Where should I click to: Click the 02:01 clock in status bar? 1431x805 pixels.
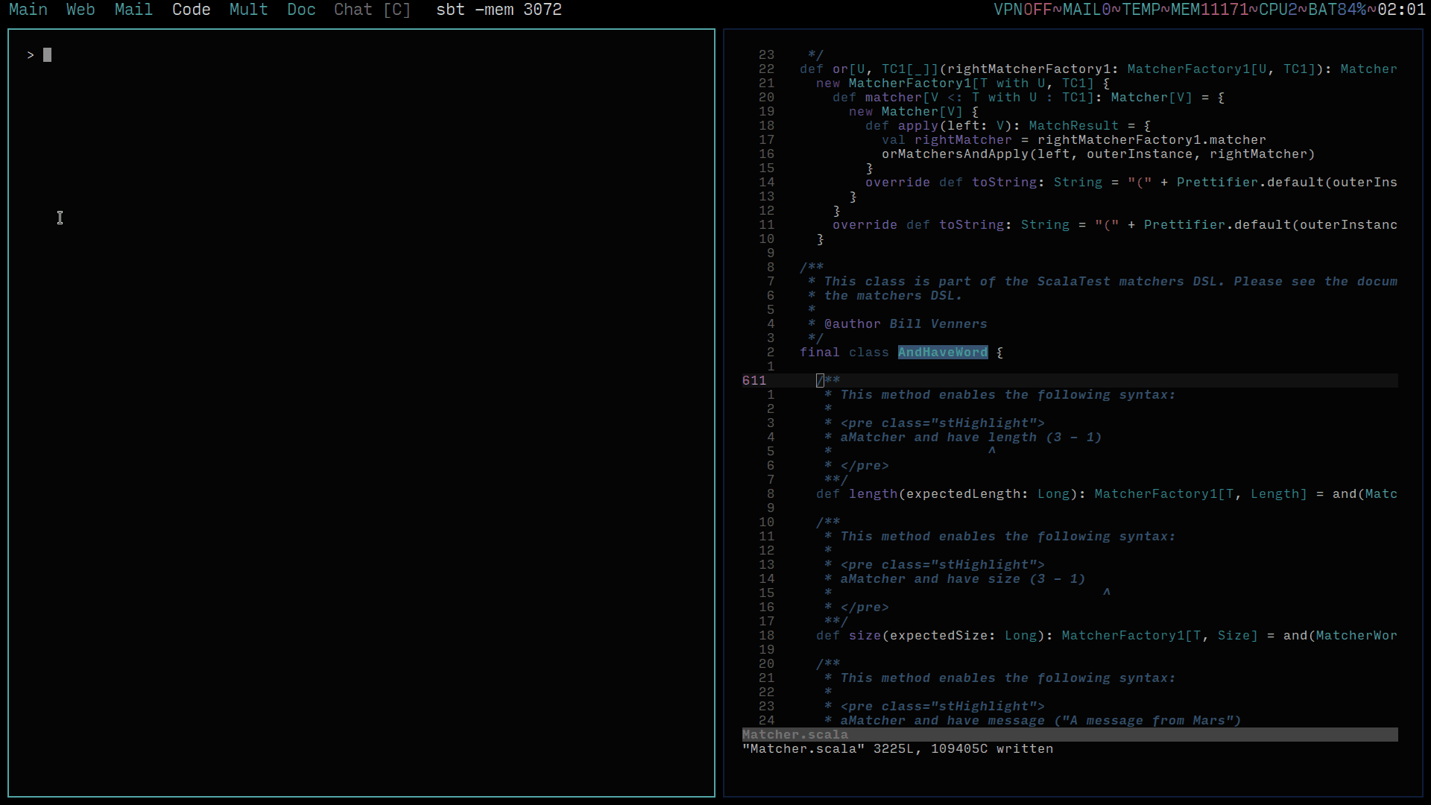[x=1401, y=10]
